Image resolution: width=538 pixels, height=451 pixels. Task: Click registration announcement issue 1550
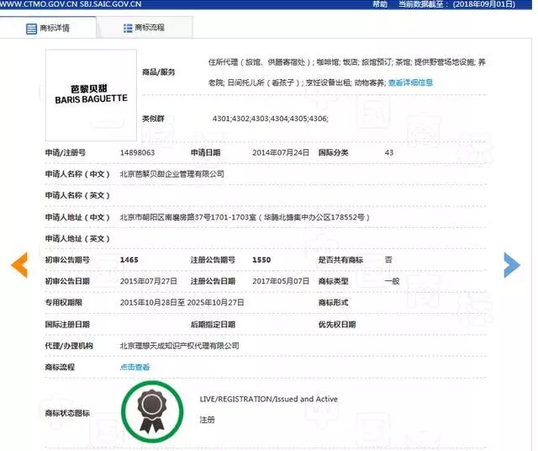pyautogui.click(x=261, y=260)
